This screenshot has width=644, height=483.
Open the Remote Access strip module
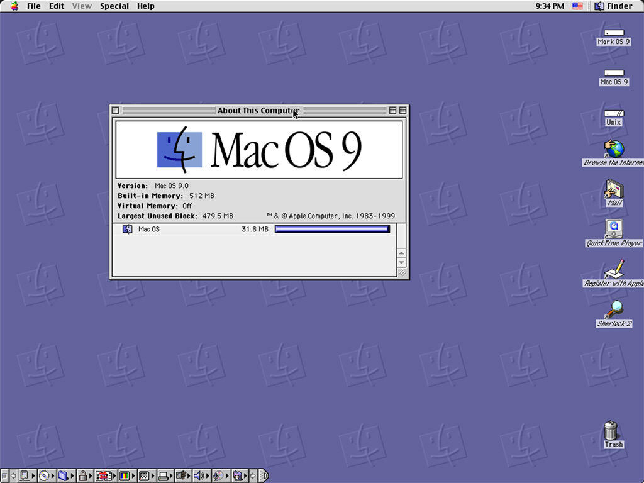point(106,476)
